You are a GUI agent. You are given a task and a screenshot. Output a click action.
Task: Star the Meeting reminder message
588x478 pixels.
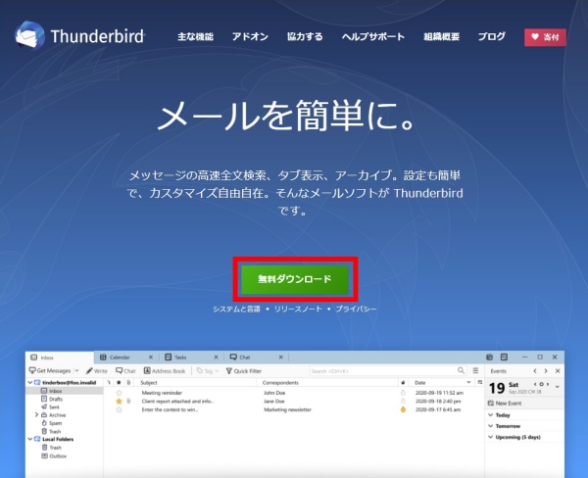coord(119,393)
